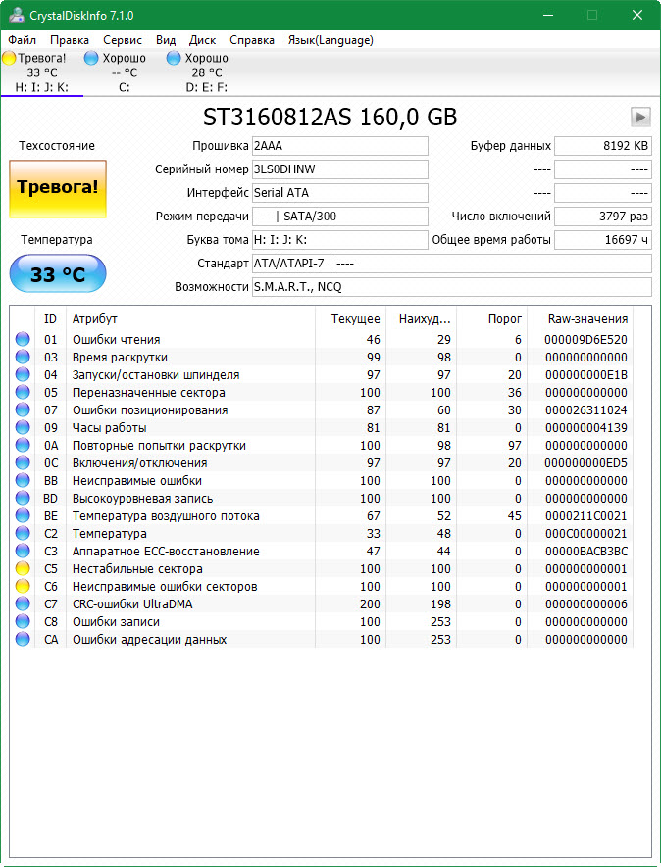Click the Буфер данных value 8192 KB
This screenshot has width=661, height=867.
click(x=603, y=146)
